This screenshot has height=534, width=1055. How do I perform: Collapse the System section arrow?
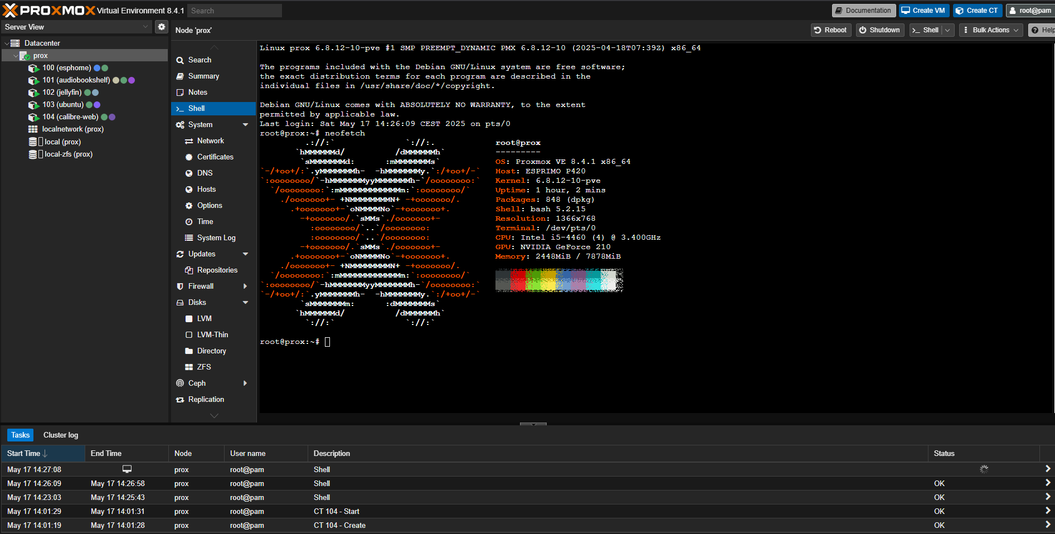point(245,125)
